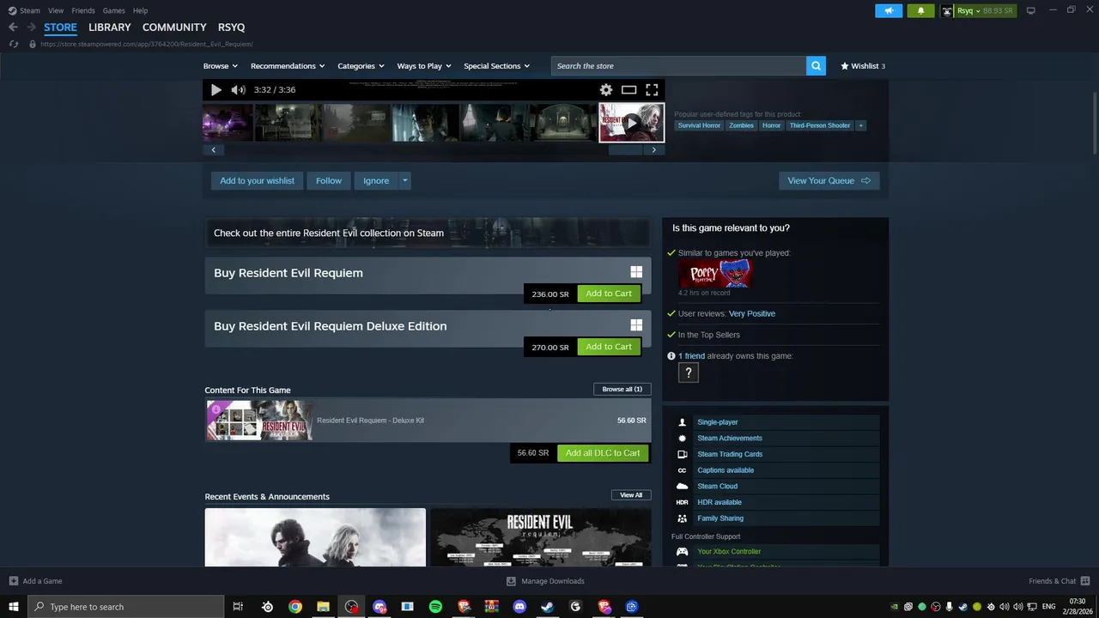Open the RSYQ profile tab
Viewport: 1099px width, 618px height.
pyautogui.click(x=232, y=27)
